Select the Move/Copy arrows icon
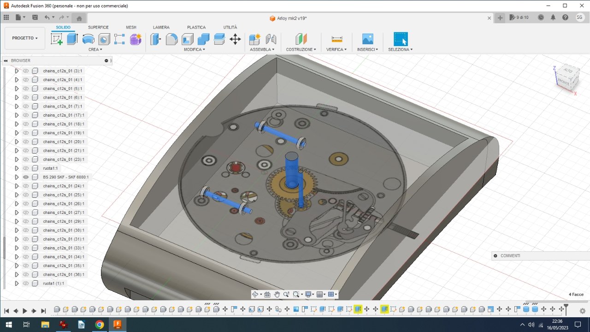Screen dimensions: 590x332 click(x=235, y=39)
